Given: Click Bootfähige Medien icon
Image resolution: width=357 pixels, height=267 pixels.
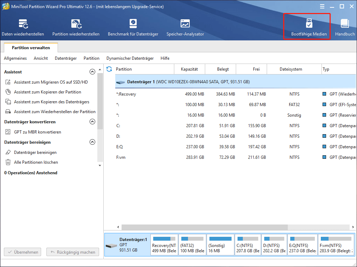Looking at the screenshot, I should point(309,24).
